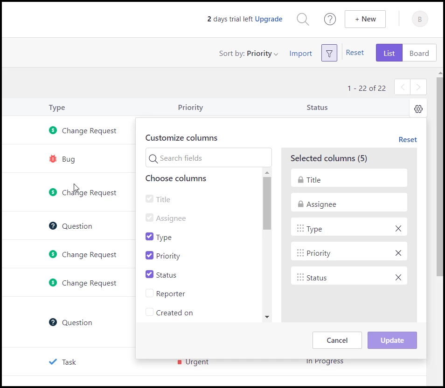The height and width of the screenshot is (388, 445).
Task: Uncheck the Priority column checkbox
Action: (149, 255)
